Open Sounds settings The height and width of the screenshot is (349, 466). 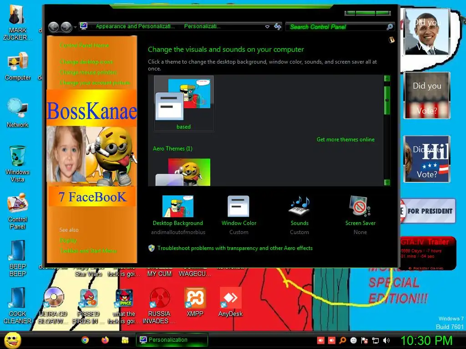[299, 215]
